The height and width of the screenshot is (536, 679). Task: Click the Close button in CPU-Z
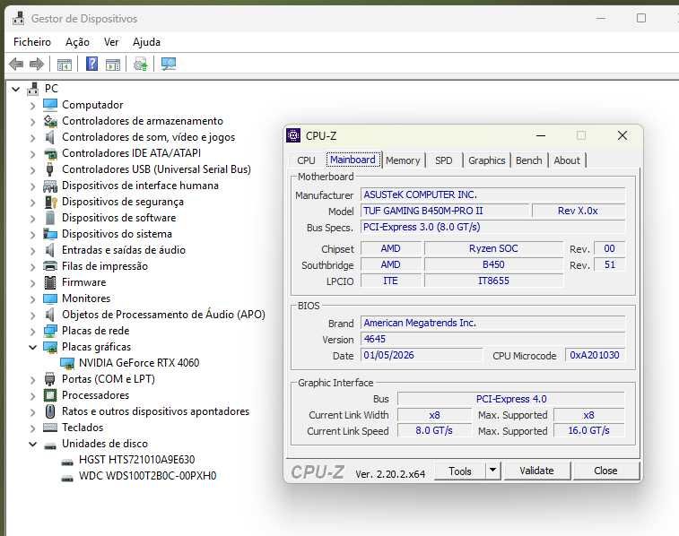point(605,471)
